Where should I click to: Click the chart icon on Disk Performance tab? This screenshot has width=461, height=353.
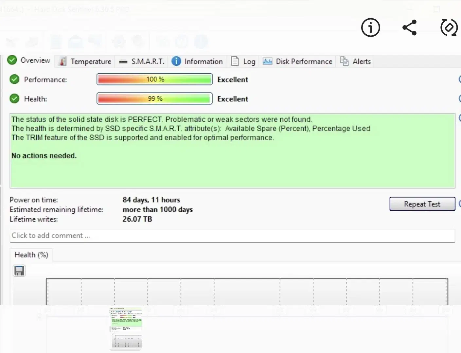click(267, 61)
